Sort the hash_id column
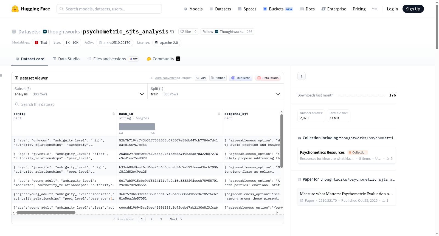Screen dimensions: 439x236 pos(219,114)
